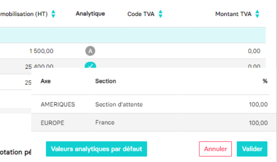Image resolution: width=277 pixels, height=162 pixels.
Task: Click teal checkmark analytics icon
Action: 90,65
